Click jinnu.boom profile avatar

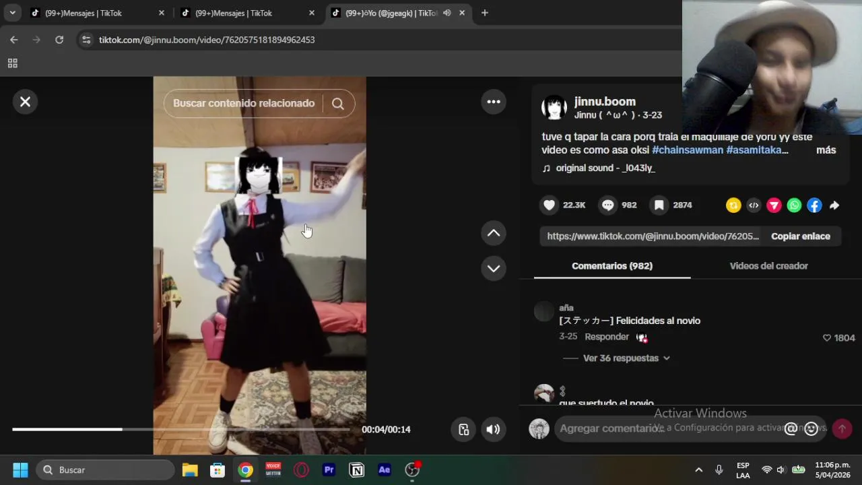pos(554,108)
